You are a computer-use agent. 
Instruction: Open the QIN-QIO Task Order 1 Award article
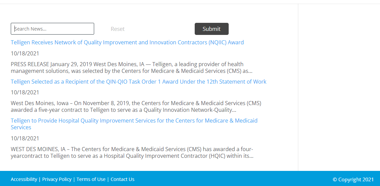[x=139, y=82]
